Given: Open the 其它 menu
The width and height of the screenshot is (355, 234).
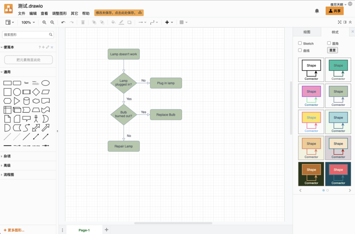Looking at the screenshot, I should click(74, 13).
